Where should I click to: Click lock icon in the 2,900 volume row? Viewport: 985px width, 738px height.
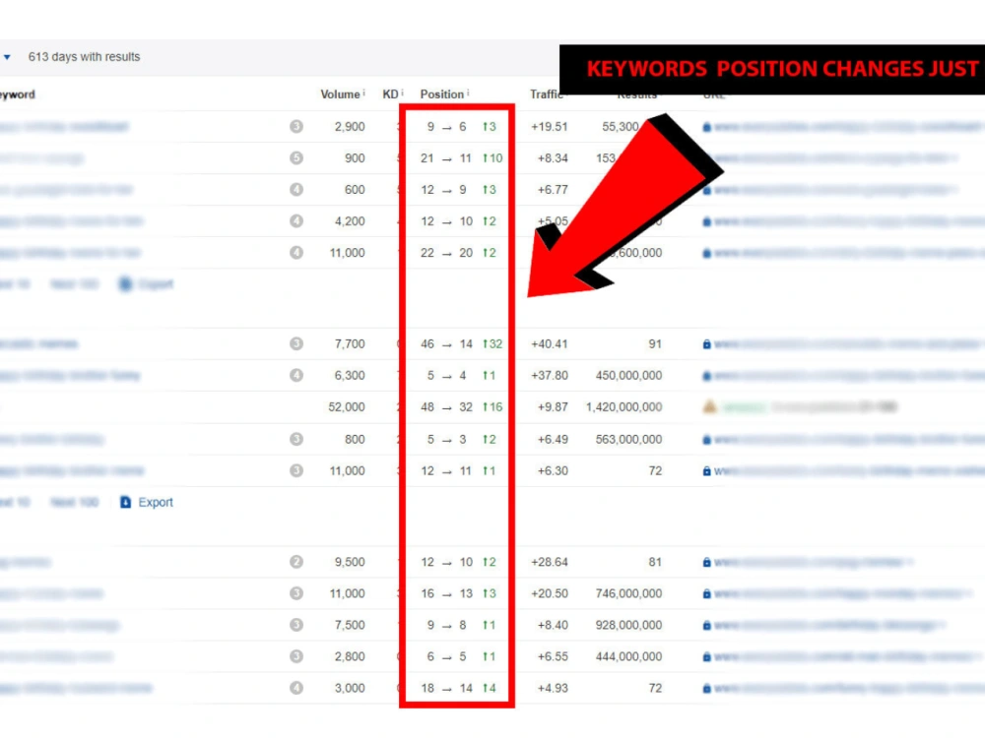point(706,127)
